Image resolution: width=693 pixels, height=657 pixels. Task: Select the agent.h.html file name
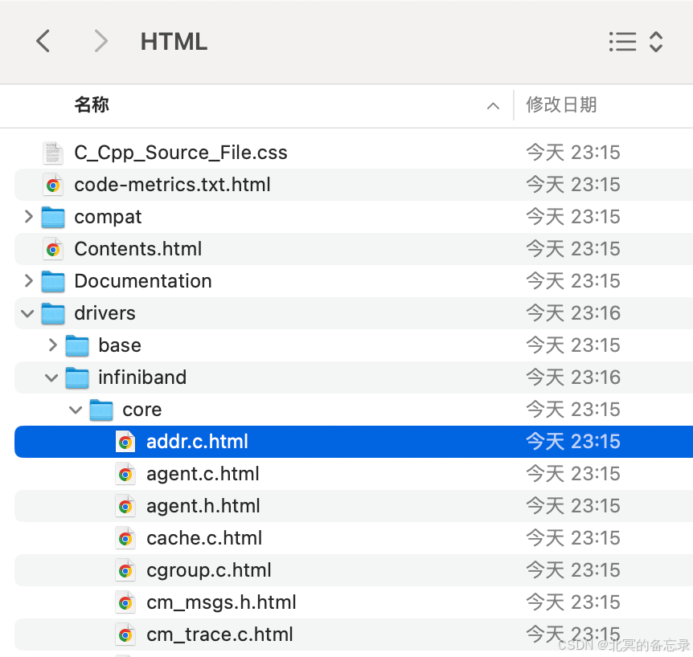tap(203, 507)
